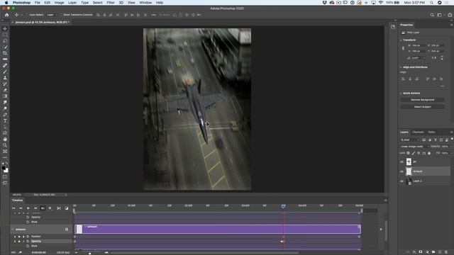This screenshot has width=454, height=255.
Task: Click the timeline playhead marker
Action: (x=283, y=206)
